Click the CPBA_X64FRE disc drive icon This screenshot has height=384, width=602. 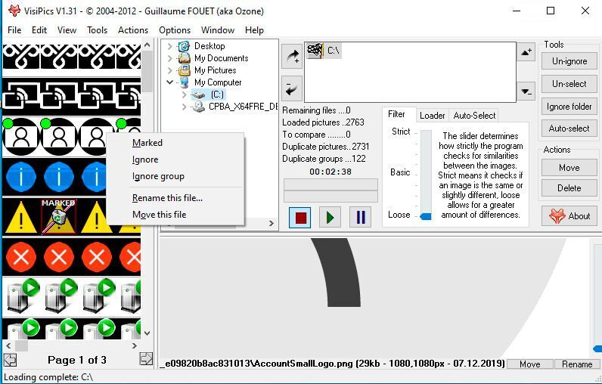[198, 107]
